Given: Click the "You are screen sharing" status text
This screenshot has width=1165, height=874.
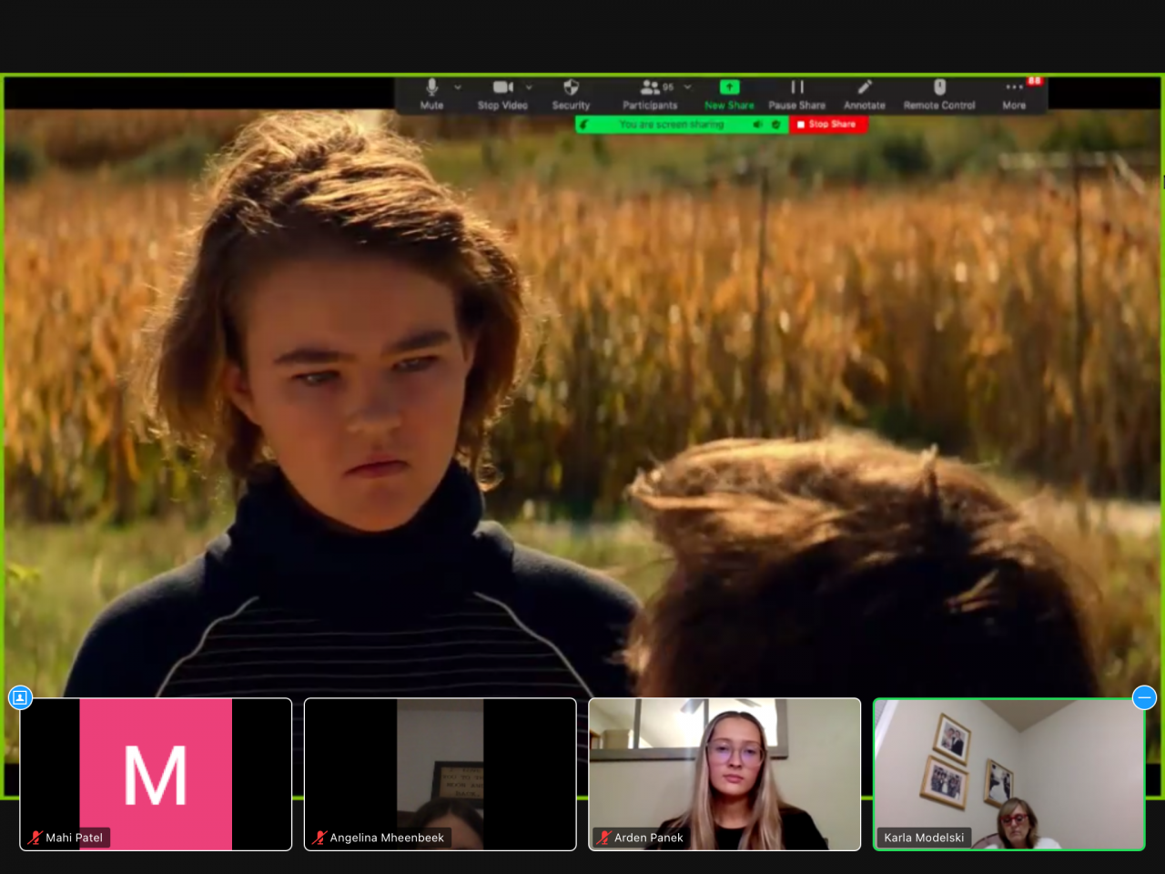Looking at the screenshot, I should click(672, 124).
